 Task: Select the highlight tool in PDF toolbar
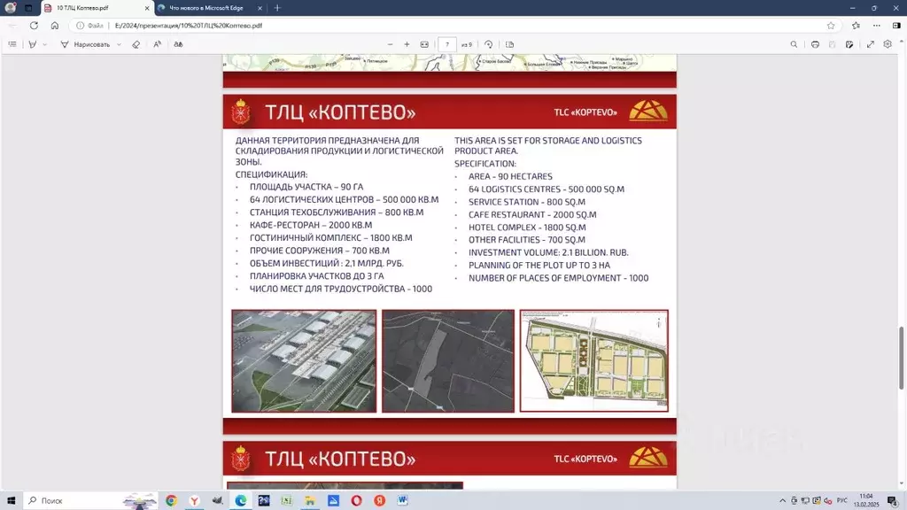pyautogui.click(x=33, y=44)
